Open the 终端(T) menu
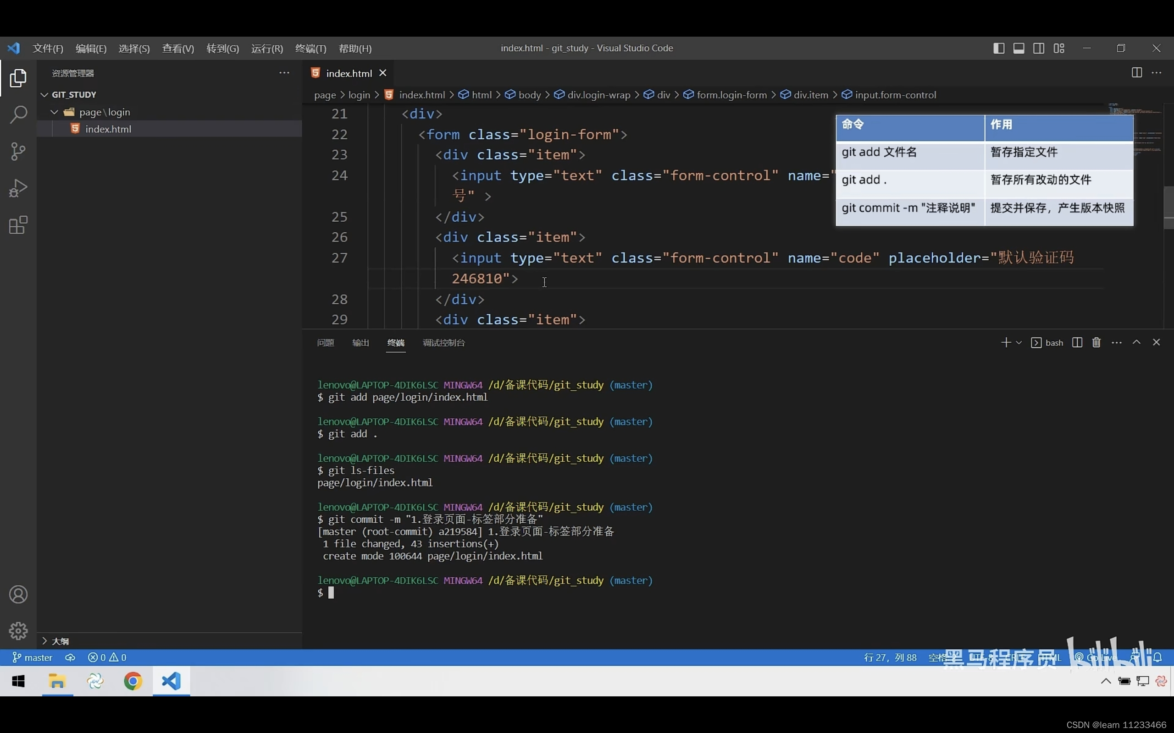This screenshot has width=1174, height=733. 310,49
